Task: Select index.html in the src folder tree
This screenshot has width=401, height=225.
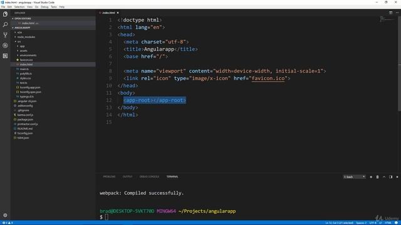Action: [x=26, y=64]
